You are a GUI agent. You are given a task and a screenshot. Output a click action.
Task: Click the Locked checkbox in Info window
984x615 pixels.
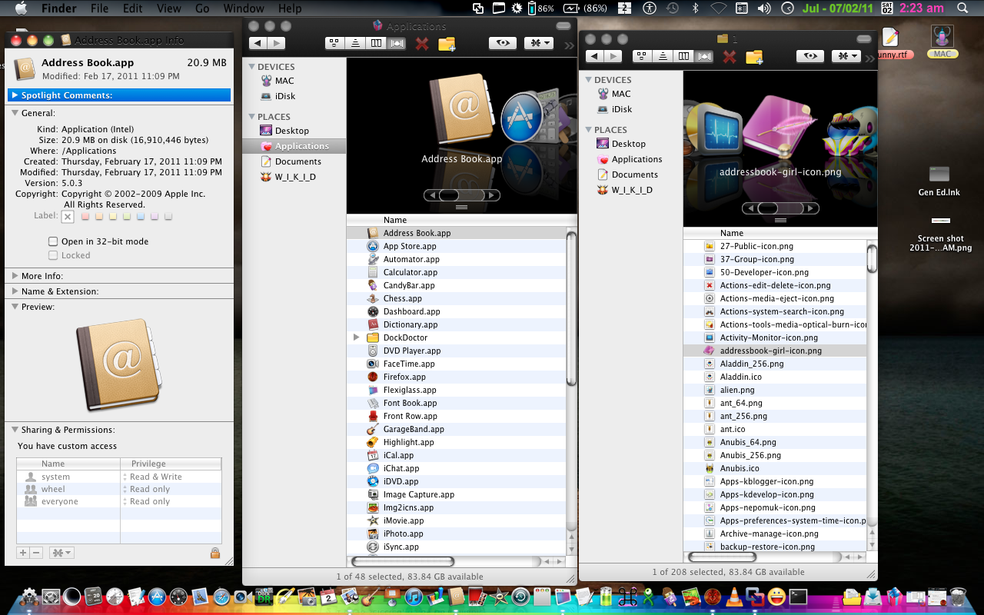(x=53, y=255)
